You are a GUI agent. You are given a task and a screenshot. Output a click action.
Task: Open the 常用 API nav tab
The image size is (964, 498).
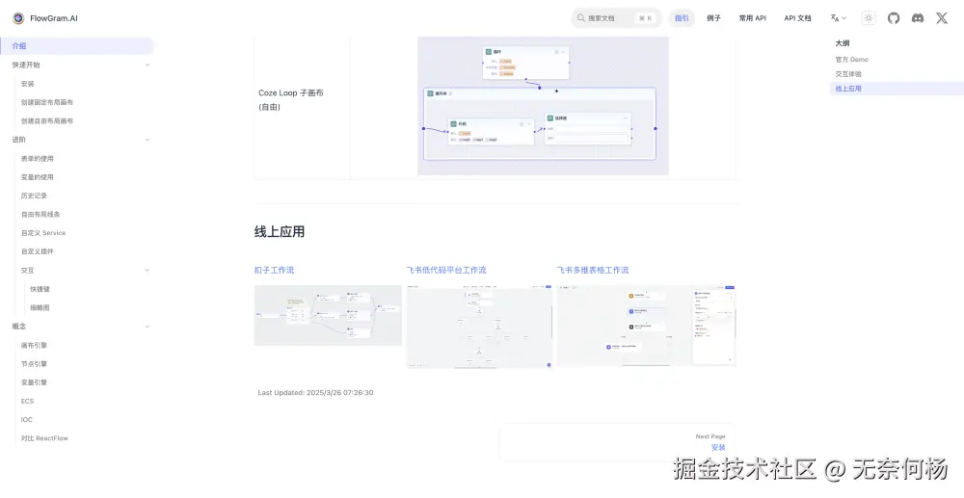point(753,18)
